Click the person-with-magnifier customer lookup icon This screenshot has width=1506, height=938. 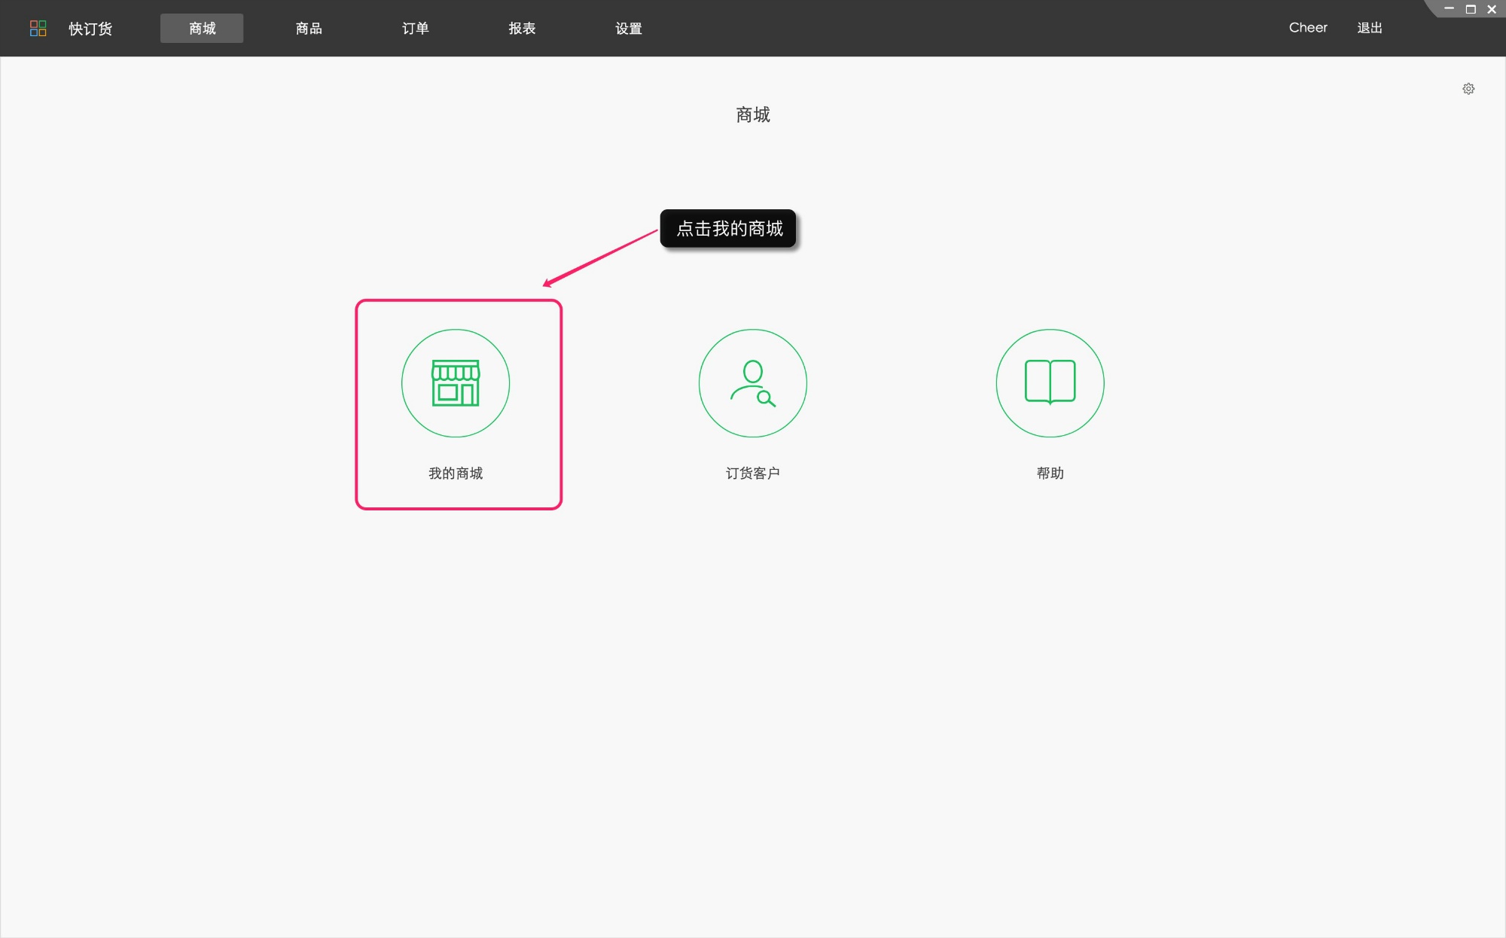coord(752,382)
